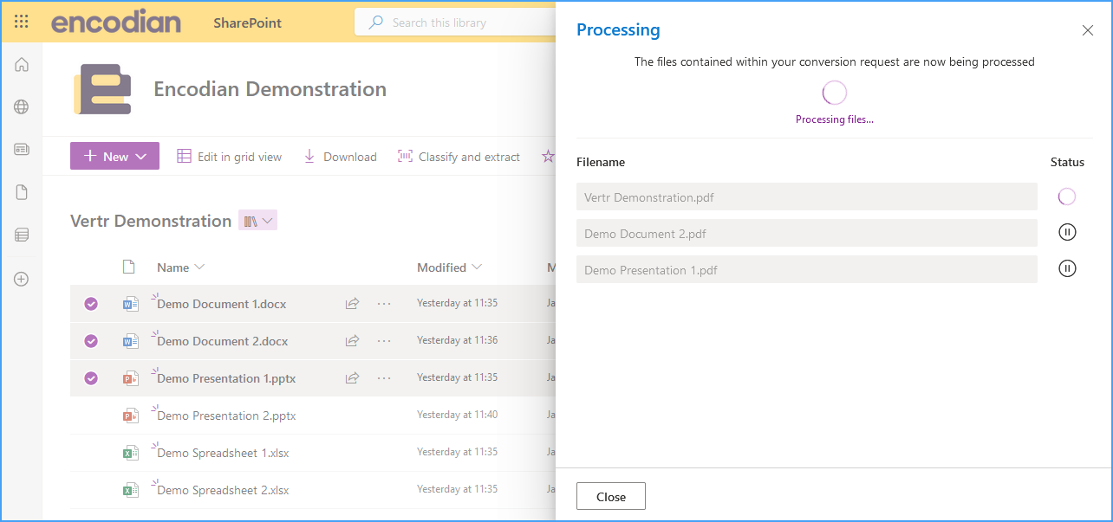Image resolution: width=1113 pixels, height=522 pixels.
Task: Click Vertr Demonstration.pdf filename field
Action: [807, 197]
